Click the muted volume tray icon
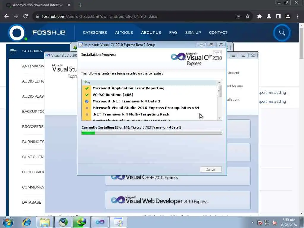 click(x=274, y=222)
